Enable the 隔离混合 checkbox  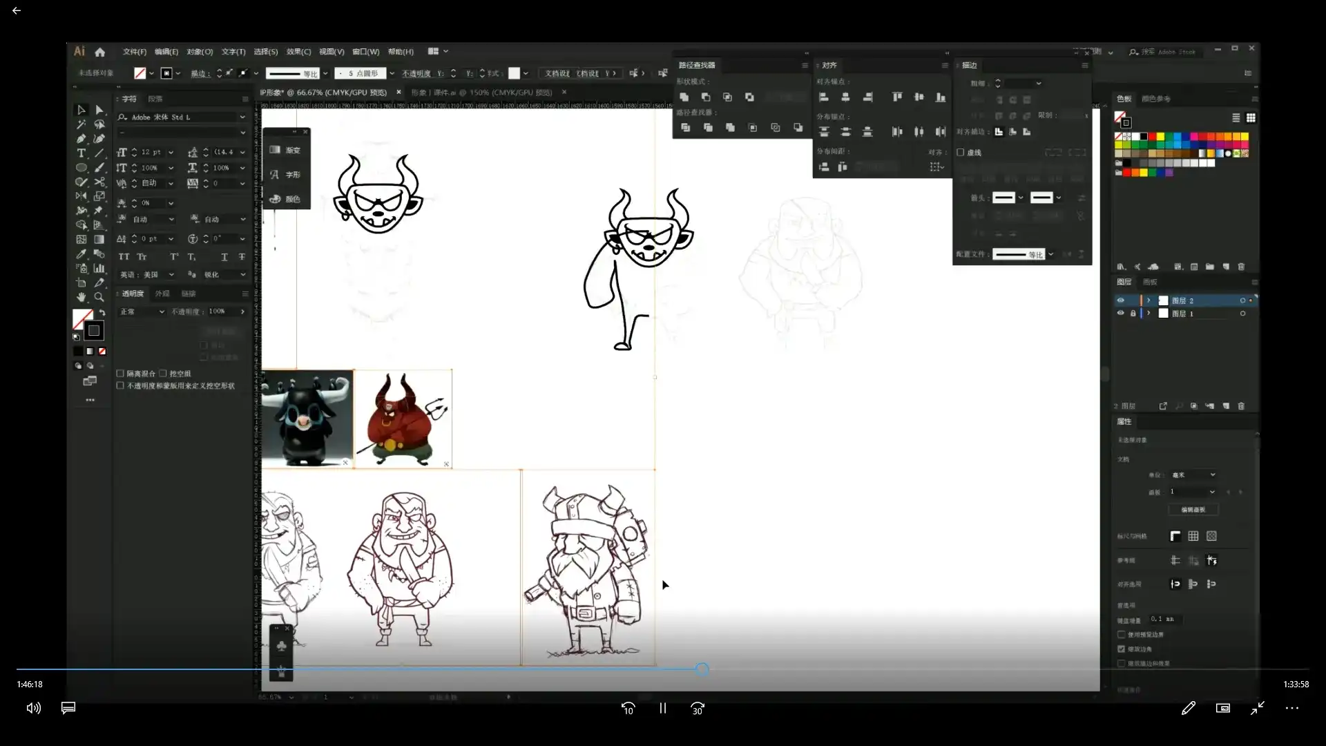point(120,373)
